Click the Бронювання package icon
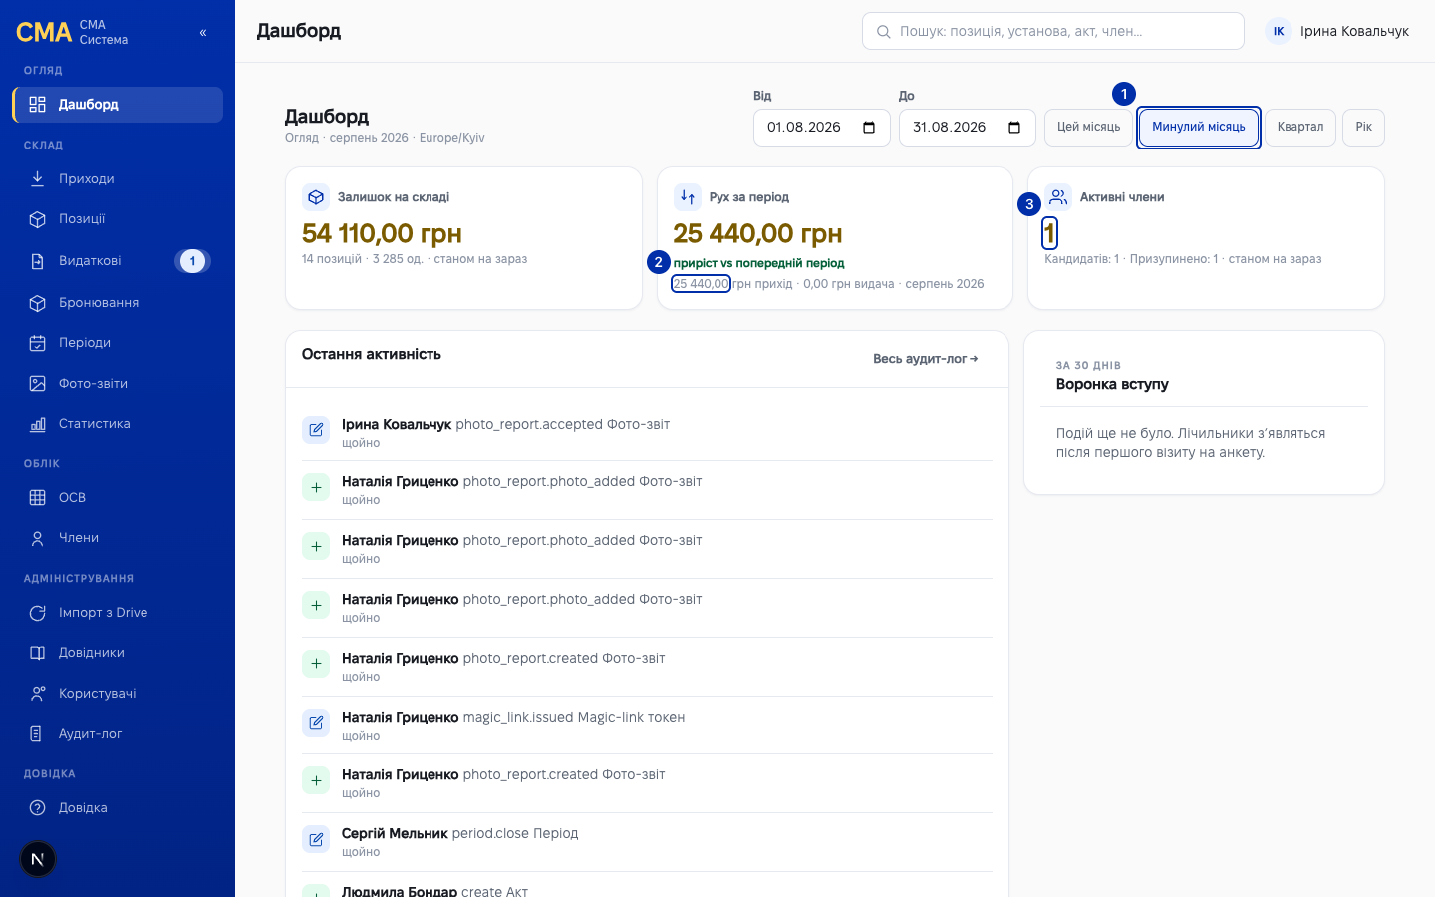This screenshot has height=897, width=1435. pos(37,303)
